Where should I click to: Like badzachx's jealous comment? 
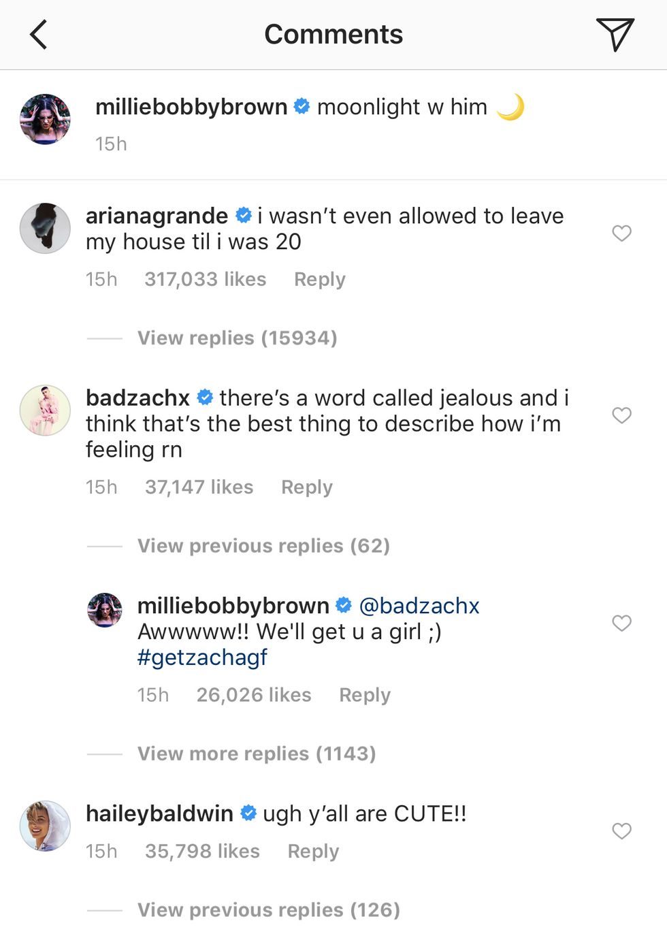(x=621, y=415)
